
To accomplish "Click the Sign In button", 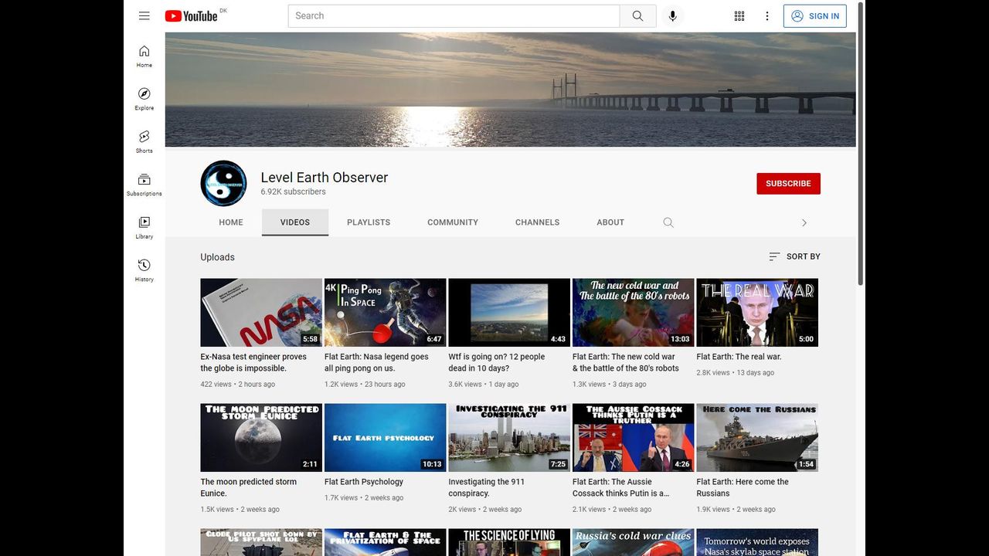I will [x=815, y=16].
